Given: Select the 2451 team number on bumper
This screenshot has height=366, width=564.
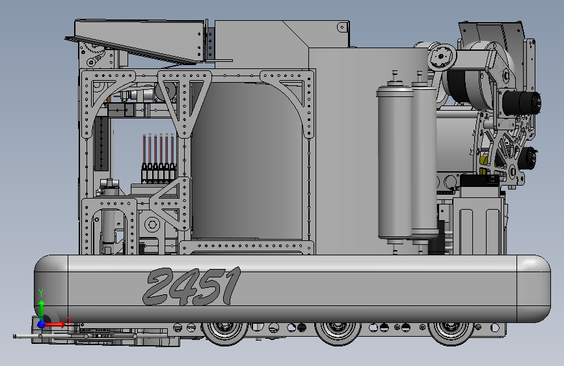Looking at the screenshot, I should pyautogui.click(x=192, y=286).
